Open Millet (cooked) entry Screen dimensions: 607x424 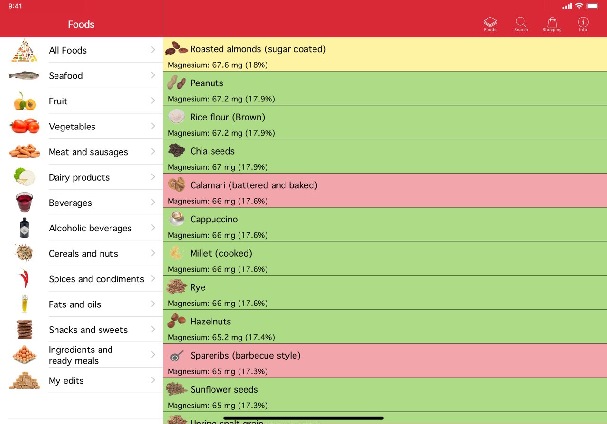pyautogui.click(x=385, y=258)
